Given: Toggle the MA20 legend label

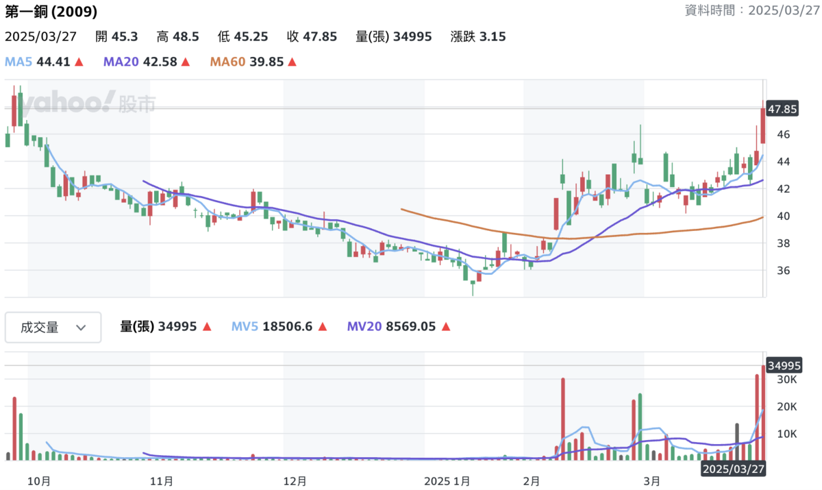Looking at the screenshot, I should 121,62.
